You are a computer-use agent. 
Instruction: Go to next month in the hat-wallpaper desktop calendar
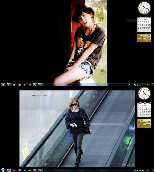150,19
